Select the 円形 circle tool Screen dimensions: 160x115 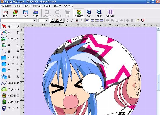(x=10, y=70)
